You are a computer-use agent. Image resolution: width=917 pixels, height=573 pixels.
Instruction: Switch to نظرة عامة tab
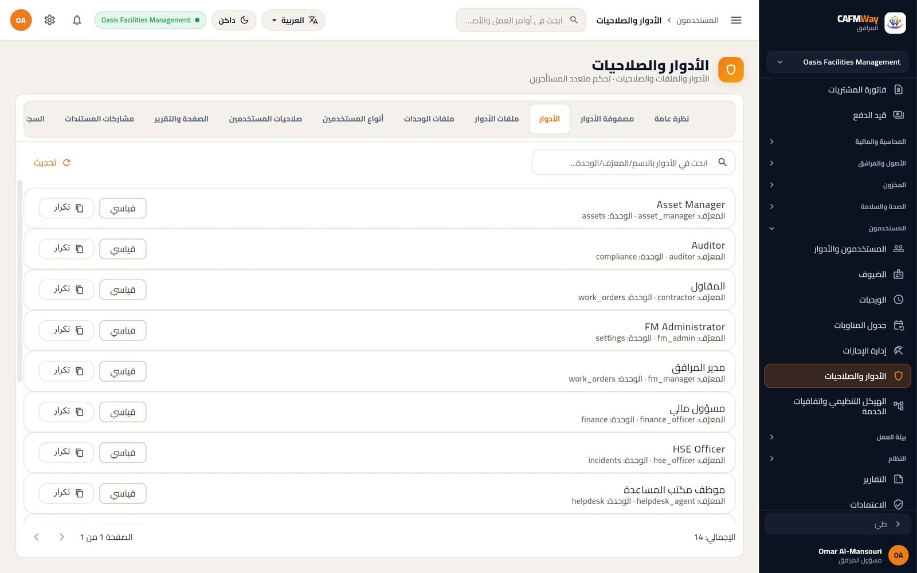point(672,119)
